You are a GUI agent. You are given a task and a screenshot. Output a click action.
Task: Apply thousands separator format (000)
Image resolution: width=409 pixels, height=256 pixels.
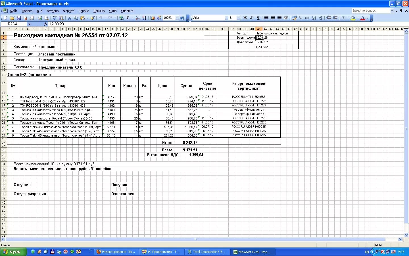click(307, 18)
